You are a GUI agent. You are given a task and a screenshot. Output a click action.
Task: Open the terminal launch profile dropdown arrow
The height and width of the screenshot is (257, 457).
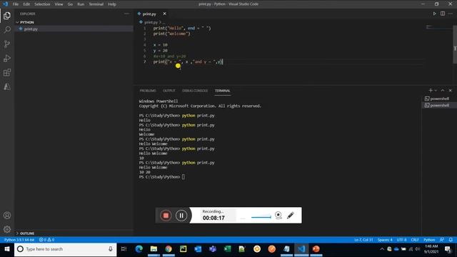436,91
